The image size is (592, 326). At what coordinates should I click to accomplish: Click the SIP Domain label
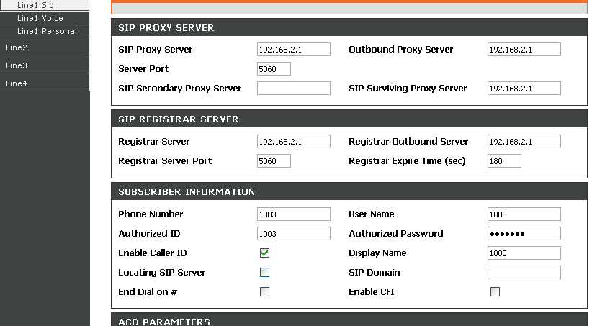click(x=375, y=273)
